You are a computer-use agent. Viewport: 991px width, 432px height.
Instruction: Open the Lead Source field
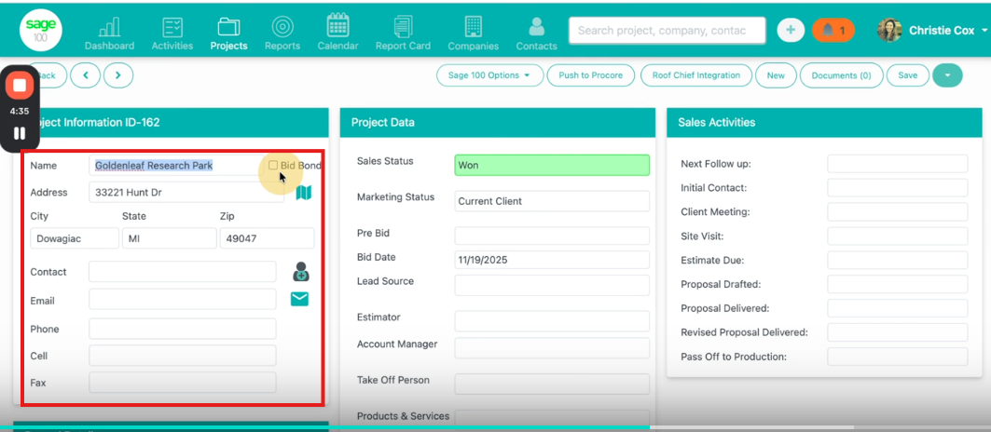(552, 285)
